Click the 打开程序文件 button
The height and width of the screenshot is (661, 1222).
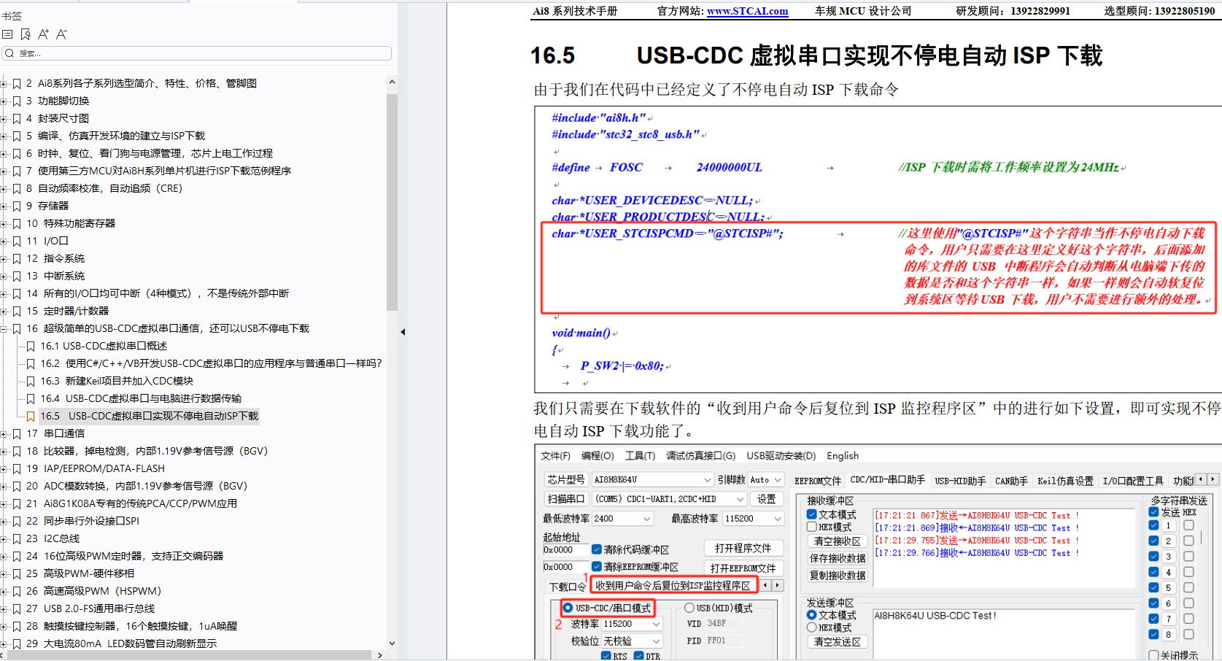(x=743, y=548)
